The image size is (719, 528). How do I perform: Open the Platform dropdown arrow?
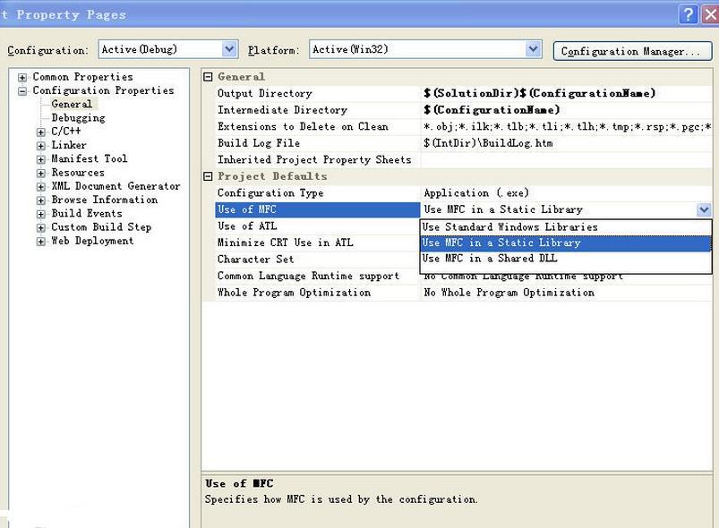533,49
